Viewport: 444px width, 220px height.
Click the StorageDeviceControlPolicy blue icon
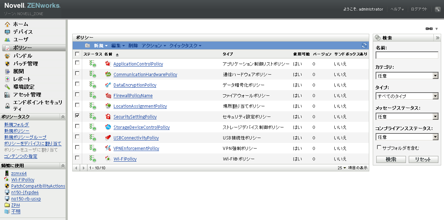click(108, 127)
